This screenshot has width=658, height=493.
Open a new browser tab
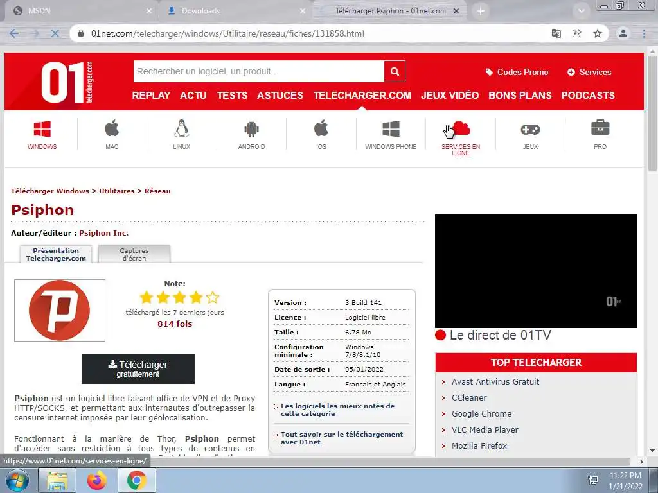click(x=481, y=11)
